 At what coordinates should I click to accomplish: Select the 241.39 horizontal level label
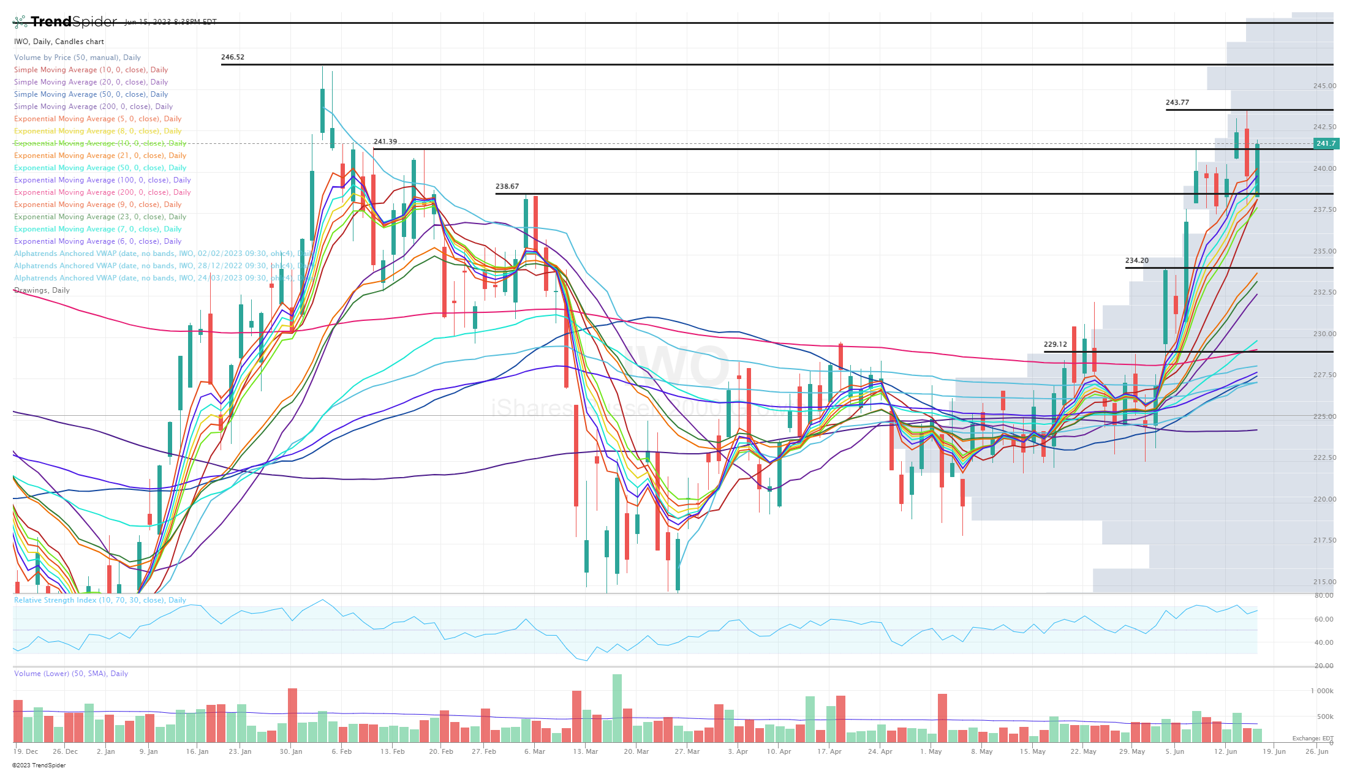pyautogui.click(x=385, y=141)
